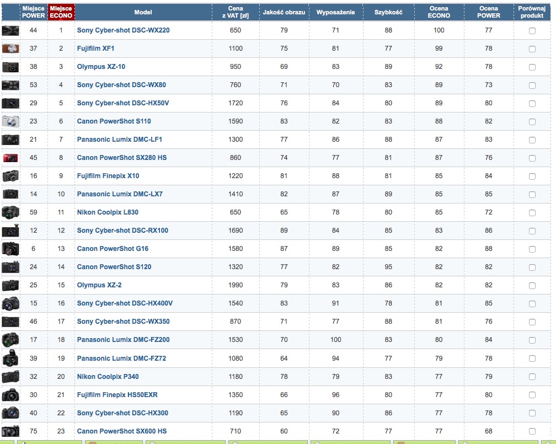Sort by Ocena ECONO column header
This screenshot has width=556, height=444.
click(x=439, y=12)
